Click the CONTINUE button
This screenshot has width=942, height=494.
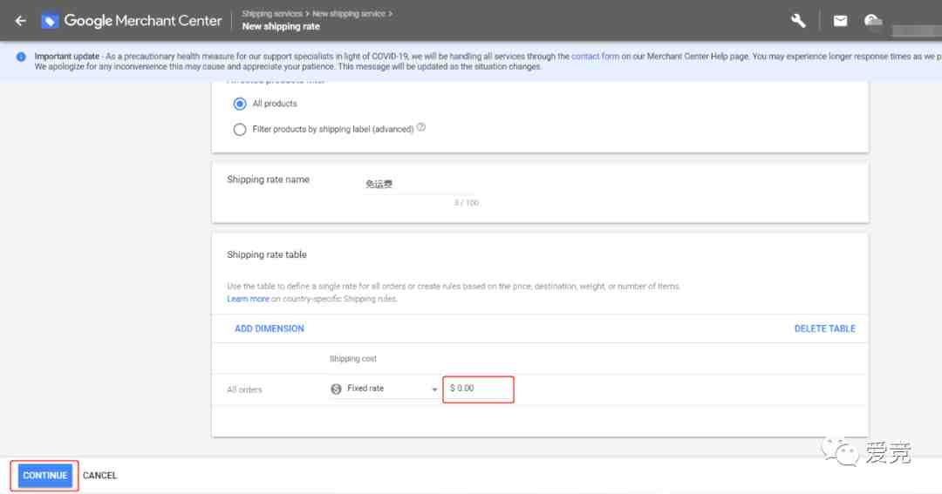pyautogui.click(x=45, y=476)
